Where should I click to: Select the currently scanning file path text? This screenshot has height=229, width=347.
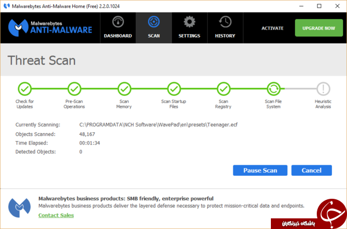coord(158,125)
